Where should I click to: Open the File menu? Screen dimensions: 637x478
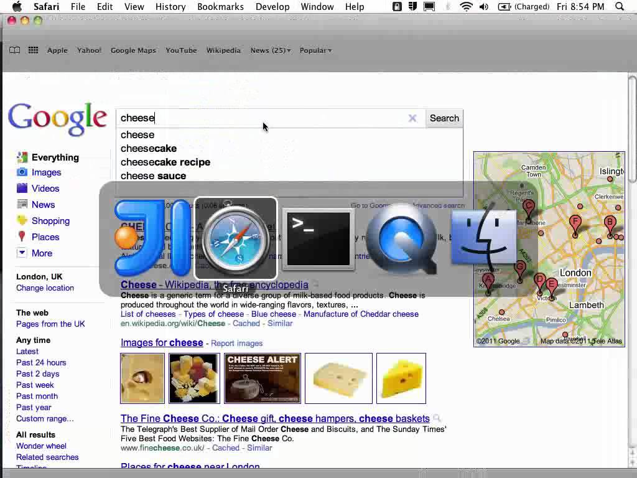point(78,6)
